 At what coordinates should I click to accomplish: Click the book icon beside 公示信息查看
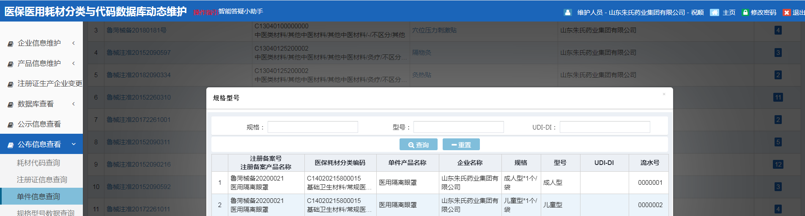pyautogui.click(x=11, y=124)
